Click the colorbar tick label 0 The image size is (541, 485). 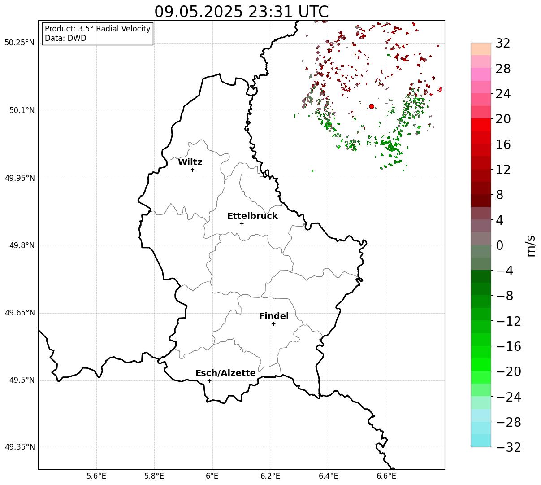pos(499,245)
